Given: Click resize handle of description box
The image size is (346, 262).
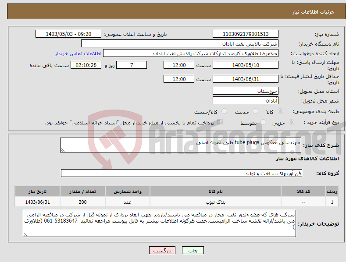Looking at the screenshot, I should click(x=62, y=150).
